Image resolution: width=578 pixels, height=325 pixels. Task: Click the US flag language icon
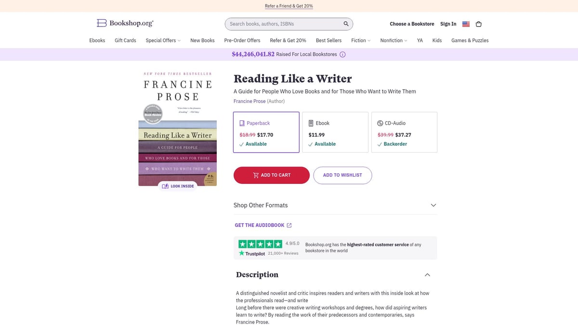[x=465, y=24]
